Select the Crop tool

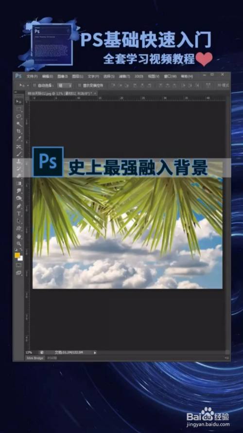[19, 132]
